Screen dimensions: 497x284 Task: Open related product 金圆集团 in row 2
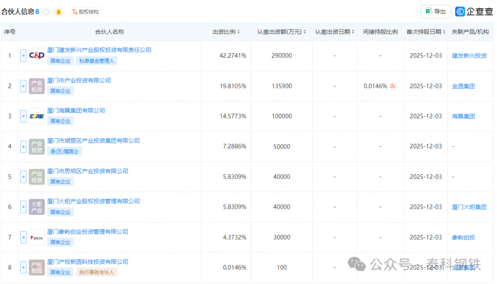click(463, 86)
